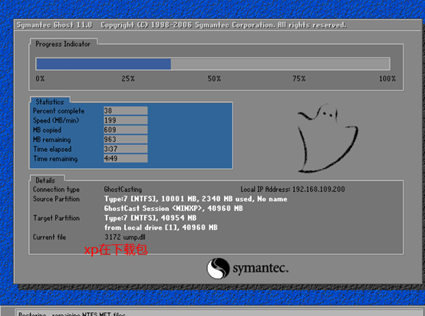
Task: Click the Symantec copyright notice in title bar
Action: [223, 25]
